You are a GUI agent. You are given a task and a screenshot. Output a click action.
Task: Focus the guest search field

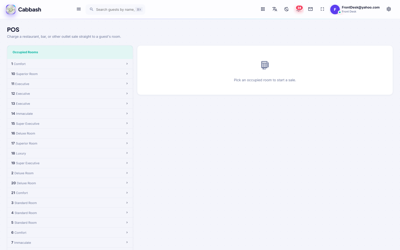point(115,9)
